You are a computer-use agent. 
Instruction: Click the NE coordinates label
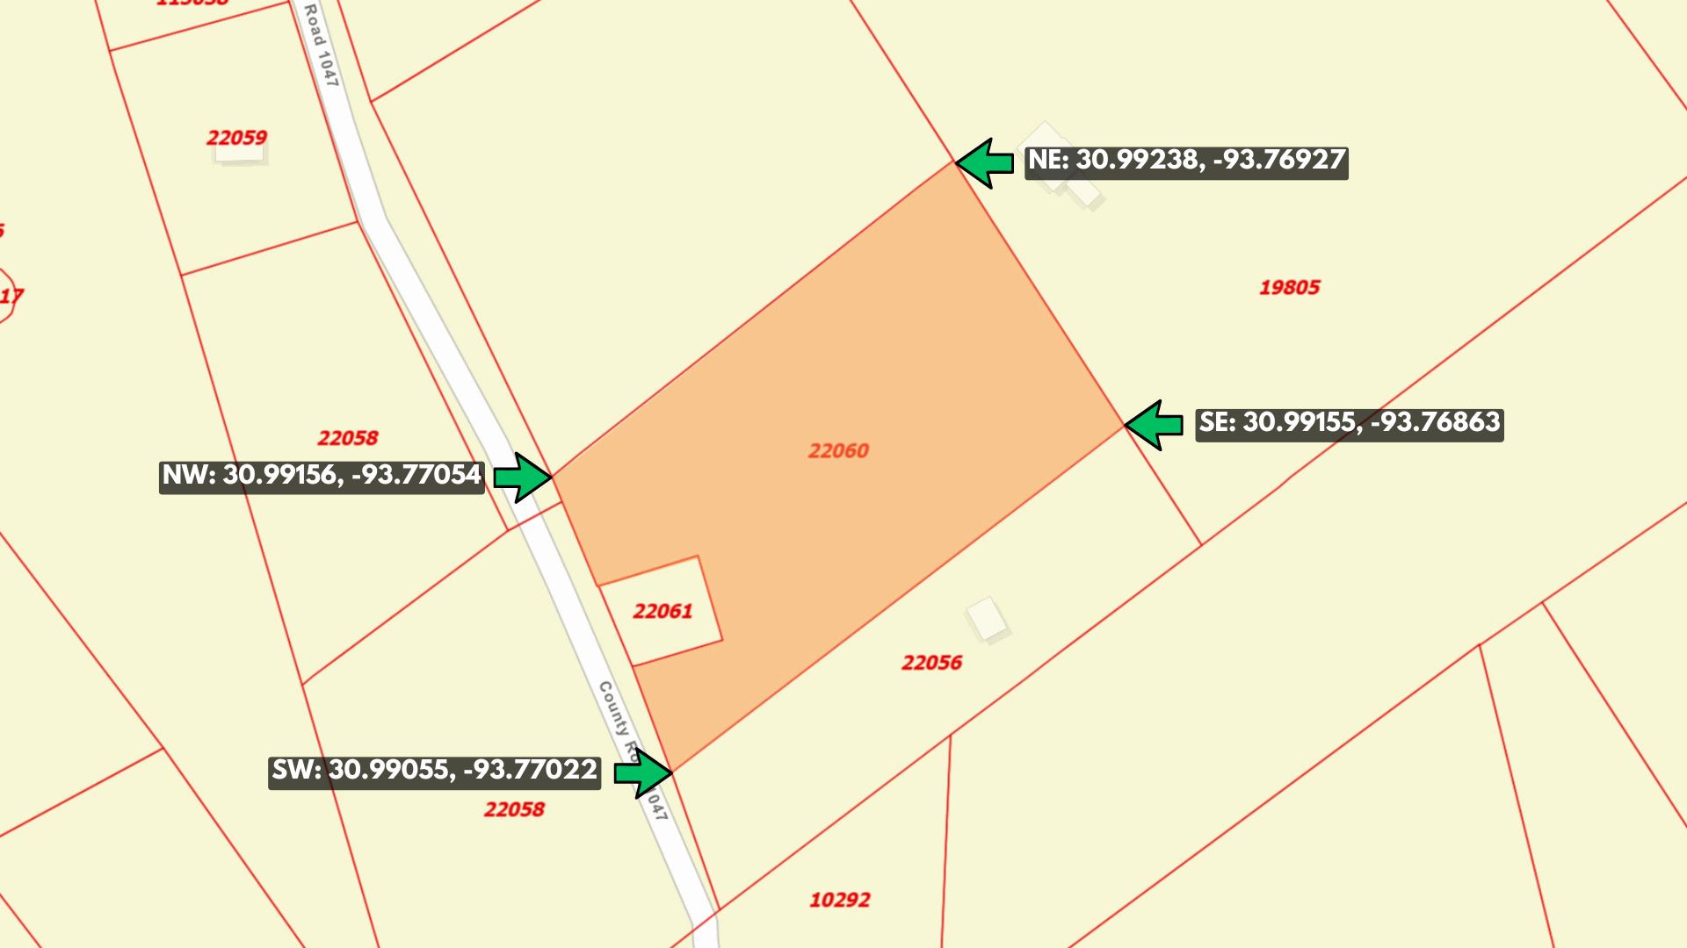pos(1186,162)
